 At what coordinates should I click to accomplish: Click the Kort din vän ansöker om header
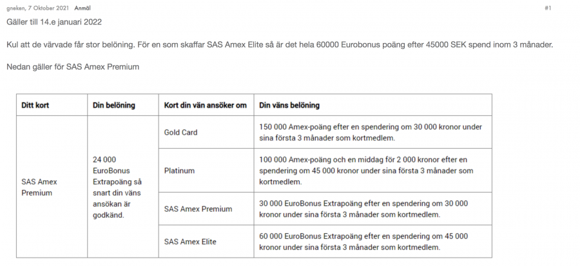pos(206,105)
